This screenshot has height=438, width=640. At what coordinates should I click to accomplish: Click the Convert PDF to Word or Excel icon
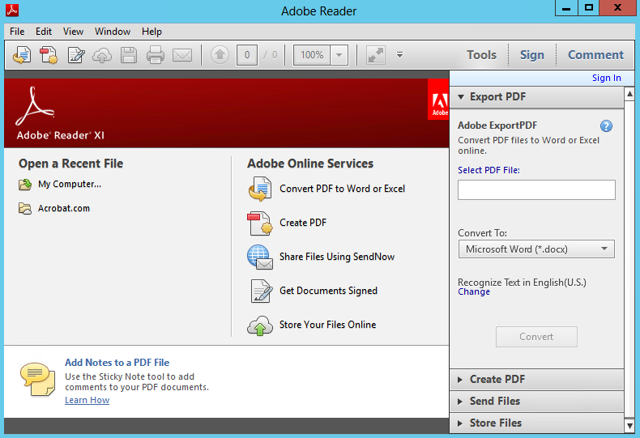(259, 189)
